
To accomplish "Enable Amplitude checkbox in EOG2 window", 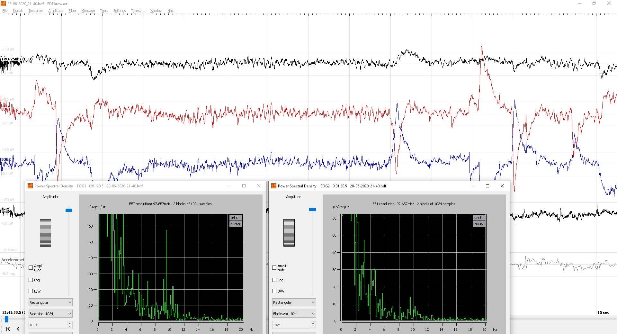I will [x=274, y=267].
